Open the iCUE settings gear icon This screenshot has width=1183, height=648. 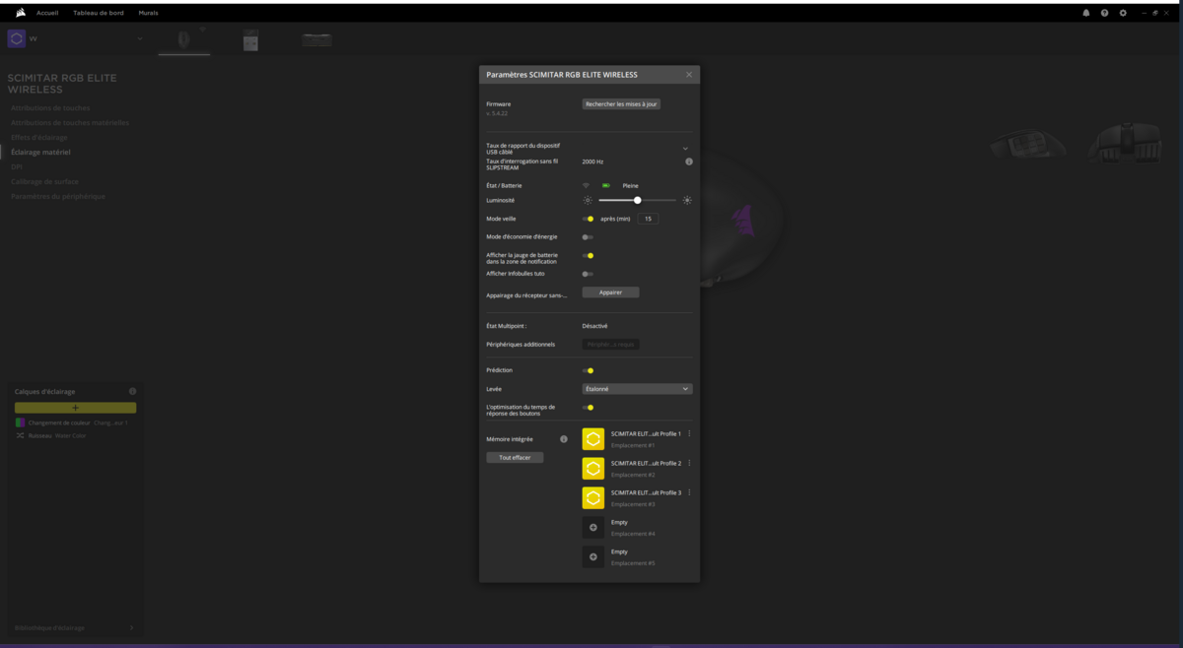pos(1123,13)
